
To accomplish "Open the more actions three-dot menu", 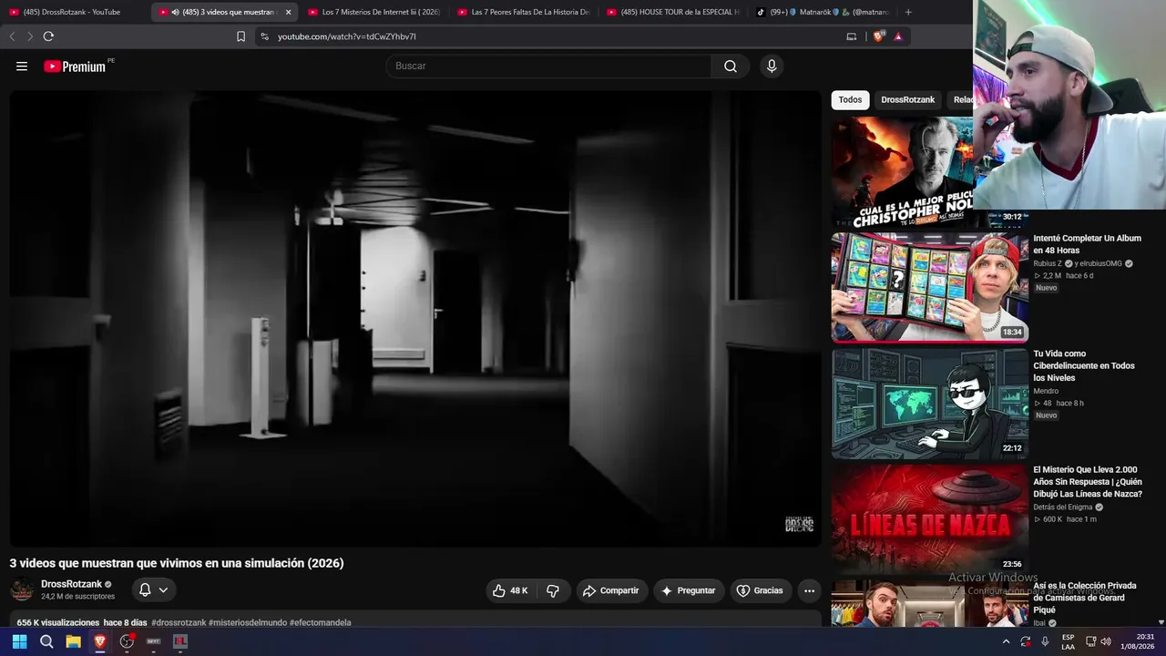I will pos(809,590).
